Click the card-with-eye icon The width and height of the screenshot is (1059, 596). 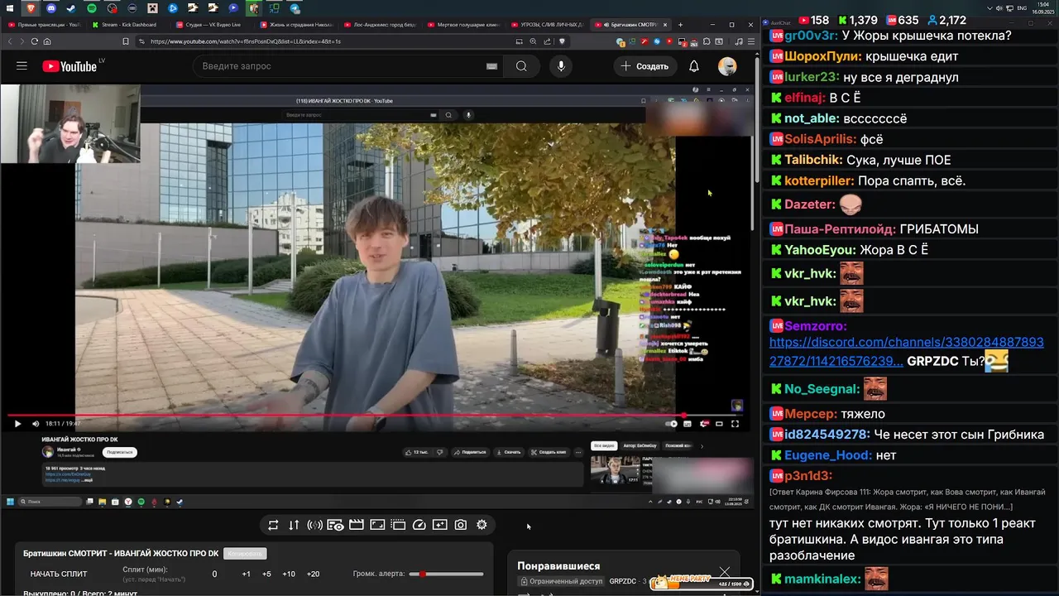tap(335, 525)
